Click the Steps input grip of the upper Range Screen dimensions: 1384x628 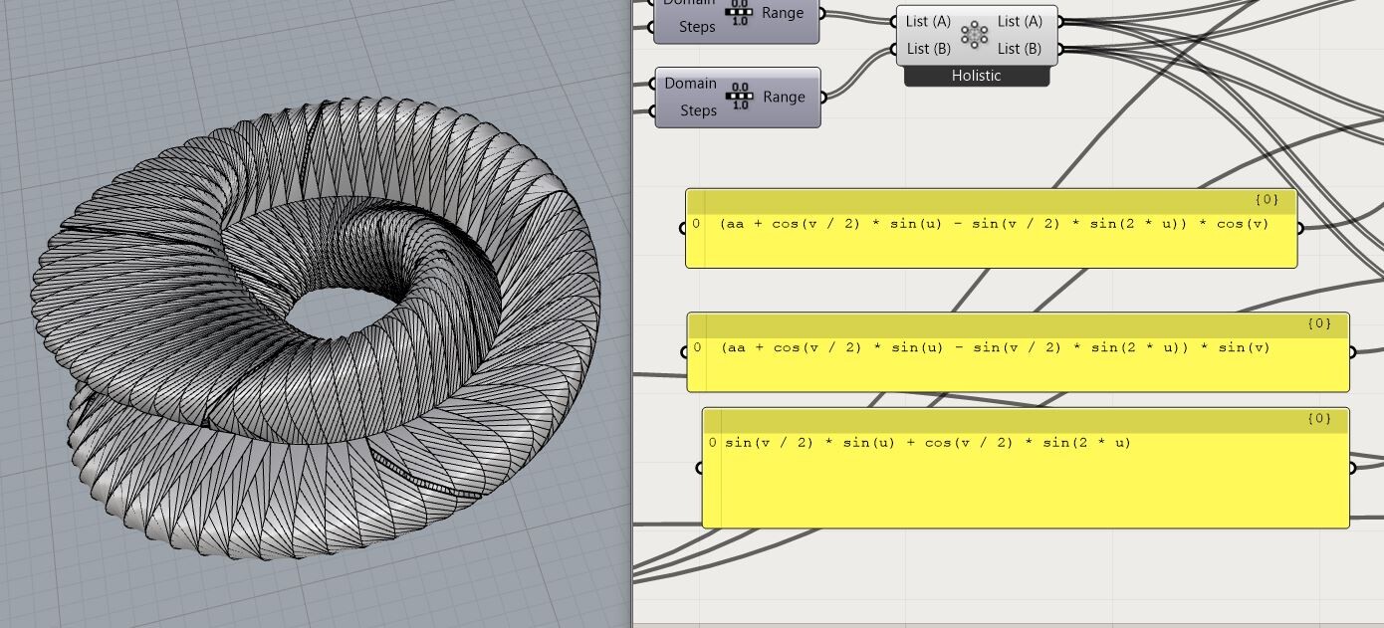click(x=652, y=27)
